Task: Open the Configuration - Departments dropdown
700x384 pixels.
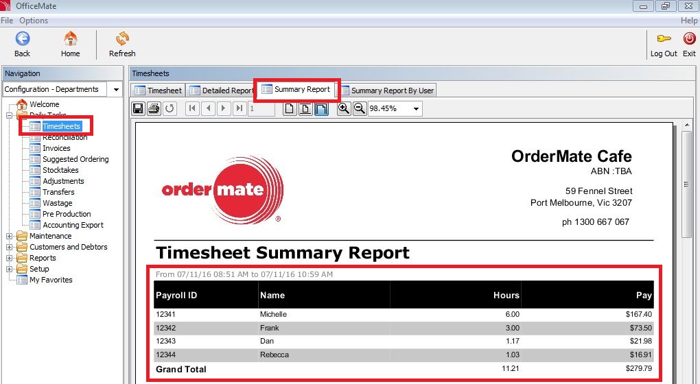Action: point(116,89)
